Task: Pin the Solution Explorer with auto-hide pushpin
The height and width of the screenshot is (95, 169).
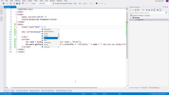Action: (165, 7)
